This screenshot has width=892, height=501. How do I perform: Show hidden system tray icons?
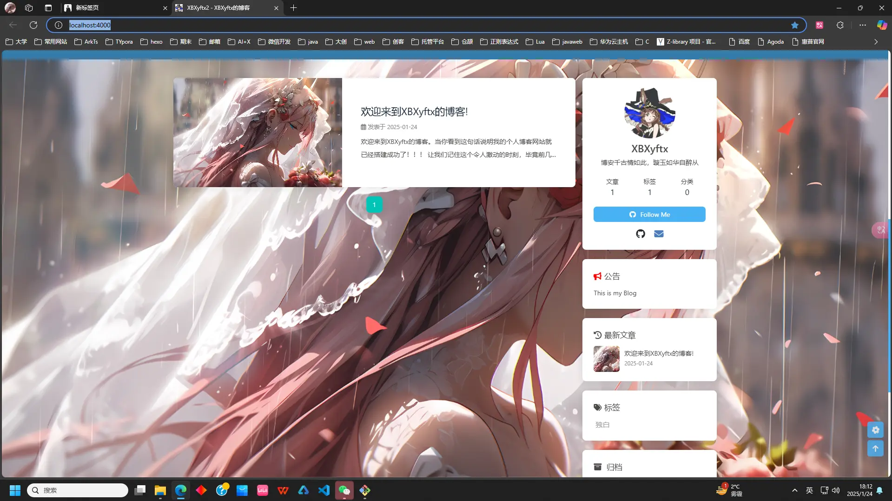795,490
